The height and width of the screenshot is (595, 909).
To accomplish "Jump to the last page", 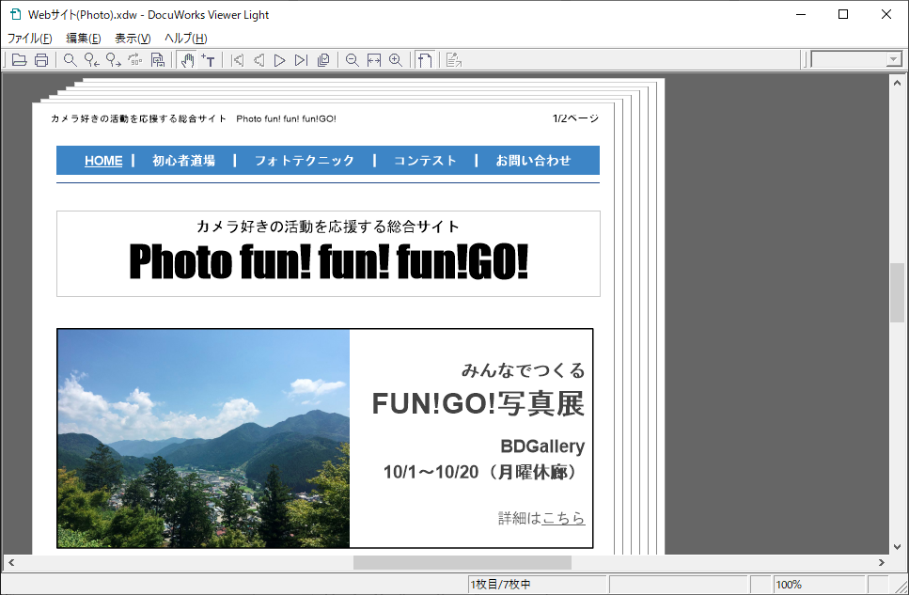I will (x=300, y=59).
